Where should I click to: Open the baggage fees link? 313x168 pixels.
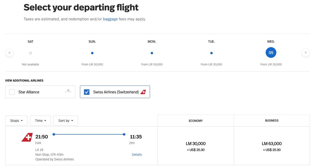[110, 19]
